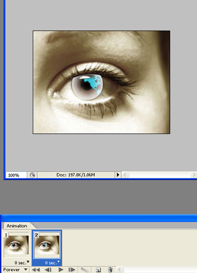Select animation frame 1 thumbnail
The height and width of the screenshot is (273, 197).
[17, 245]
